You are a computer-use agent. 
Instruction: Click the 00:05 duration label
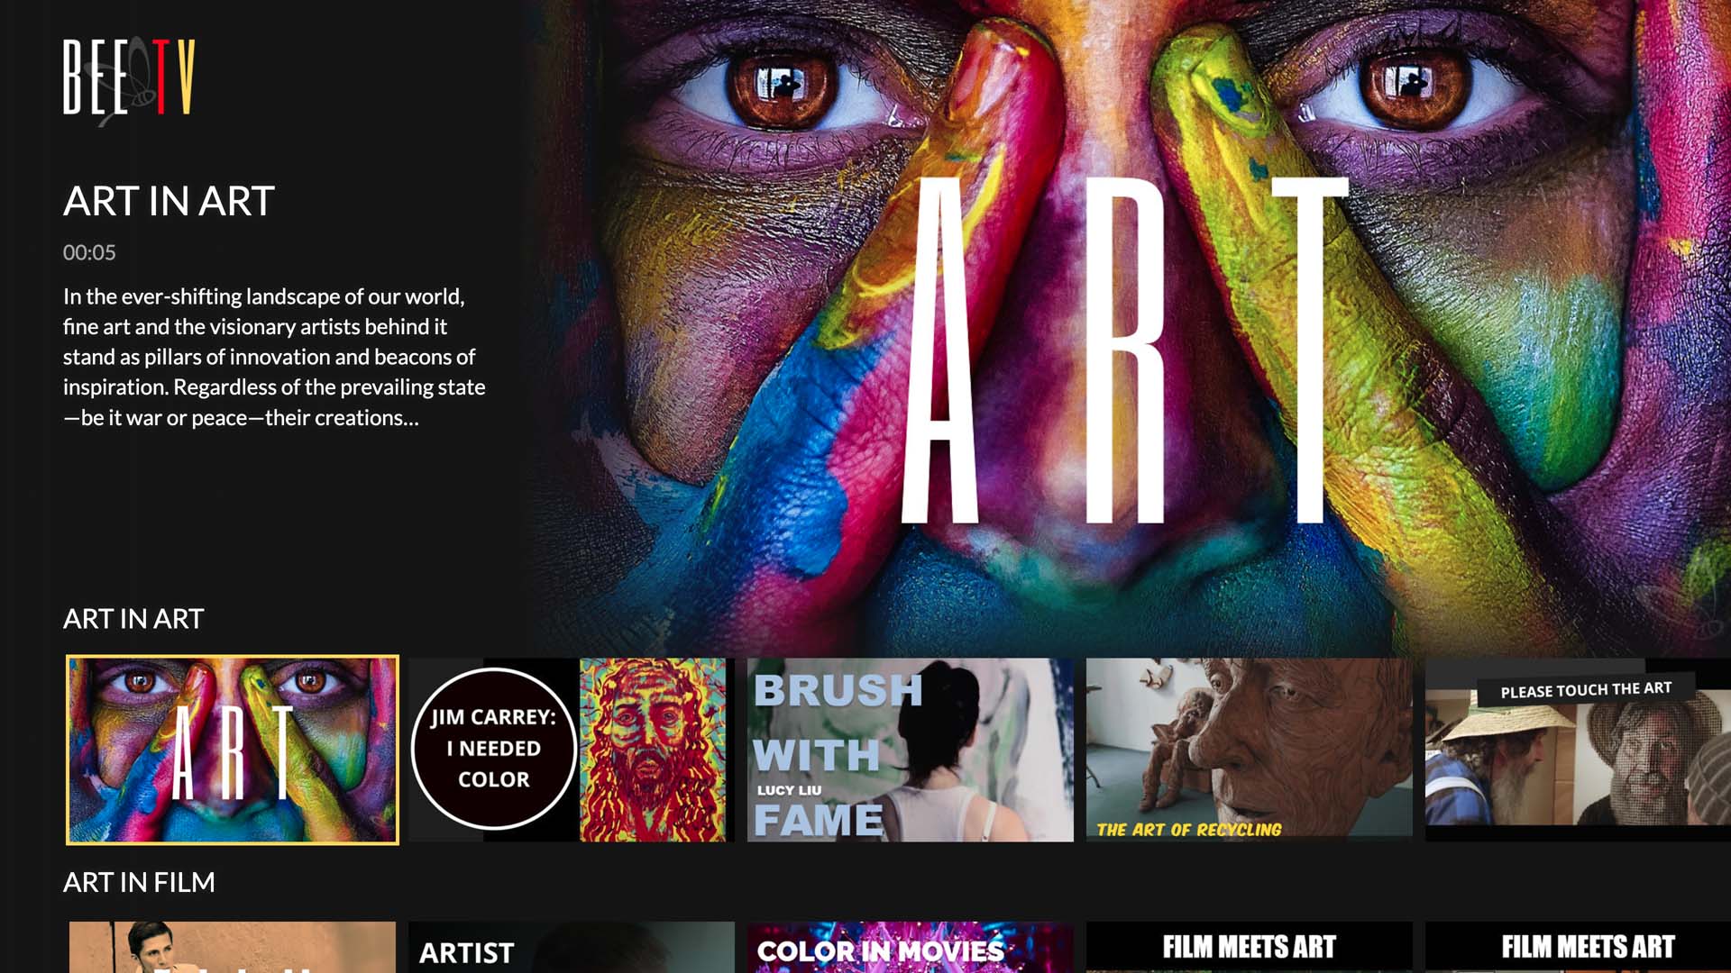(89, 253)
